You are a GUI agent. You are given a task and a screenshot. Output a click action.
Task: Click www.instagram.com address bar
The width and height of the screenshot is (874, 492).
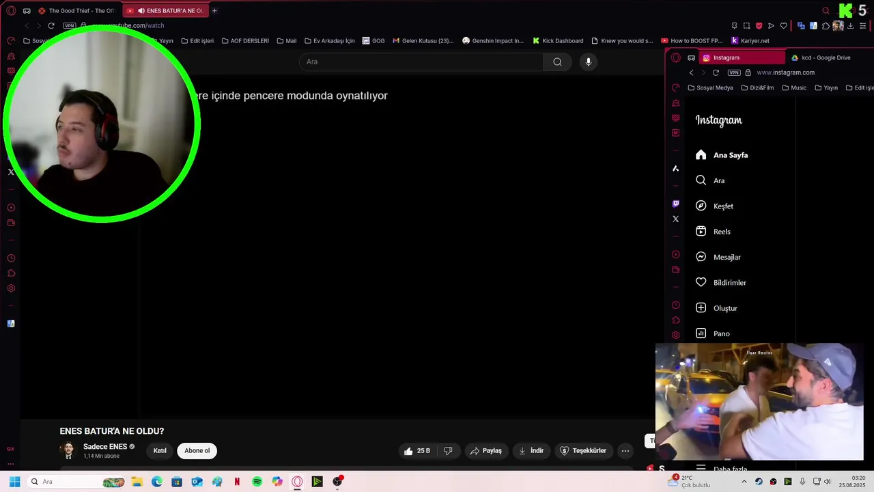[x=785, y=72]
